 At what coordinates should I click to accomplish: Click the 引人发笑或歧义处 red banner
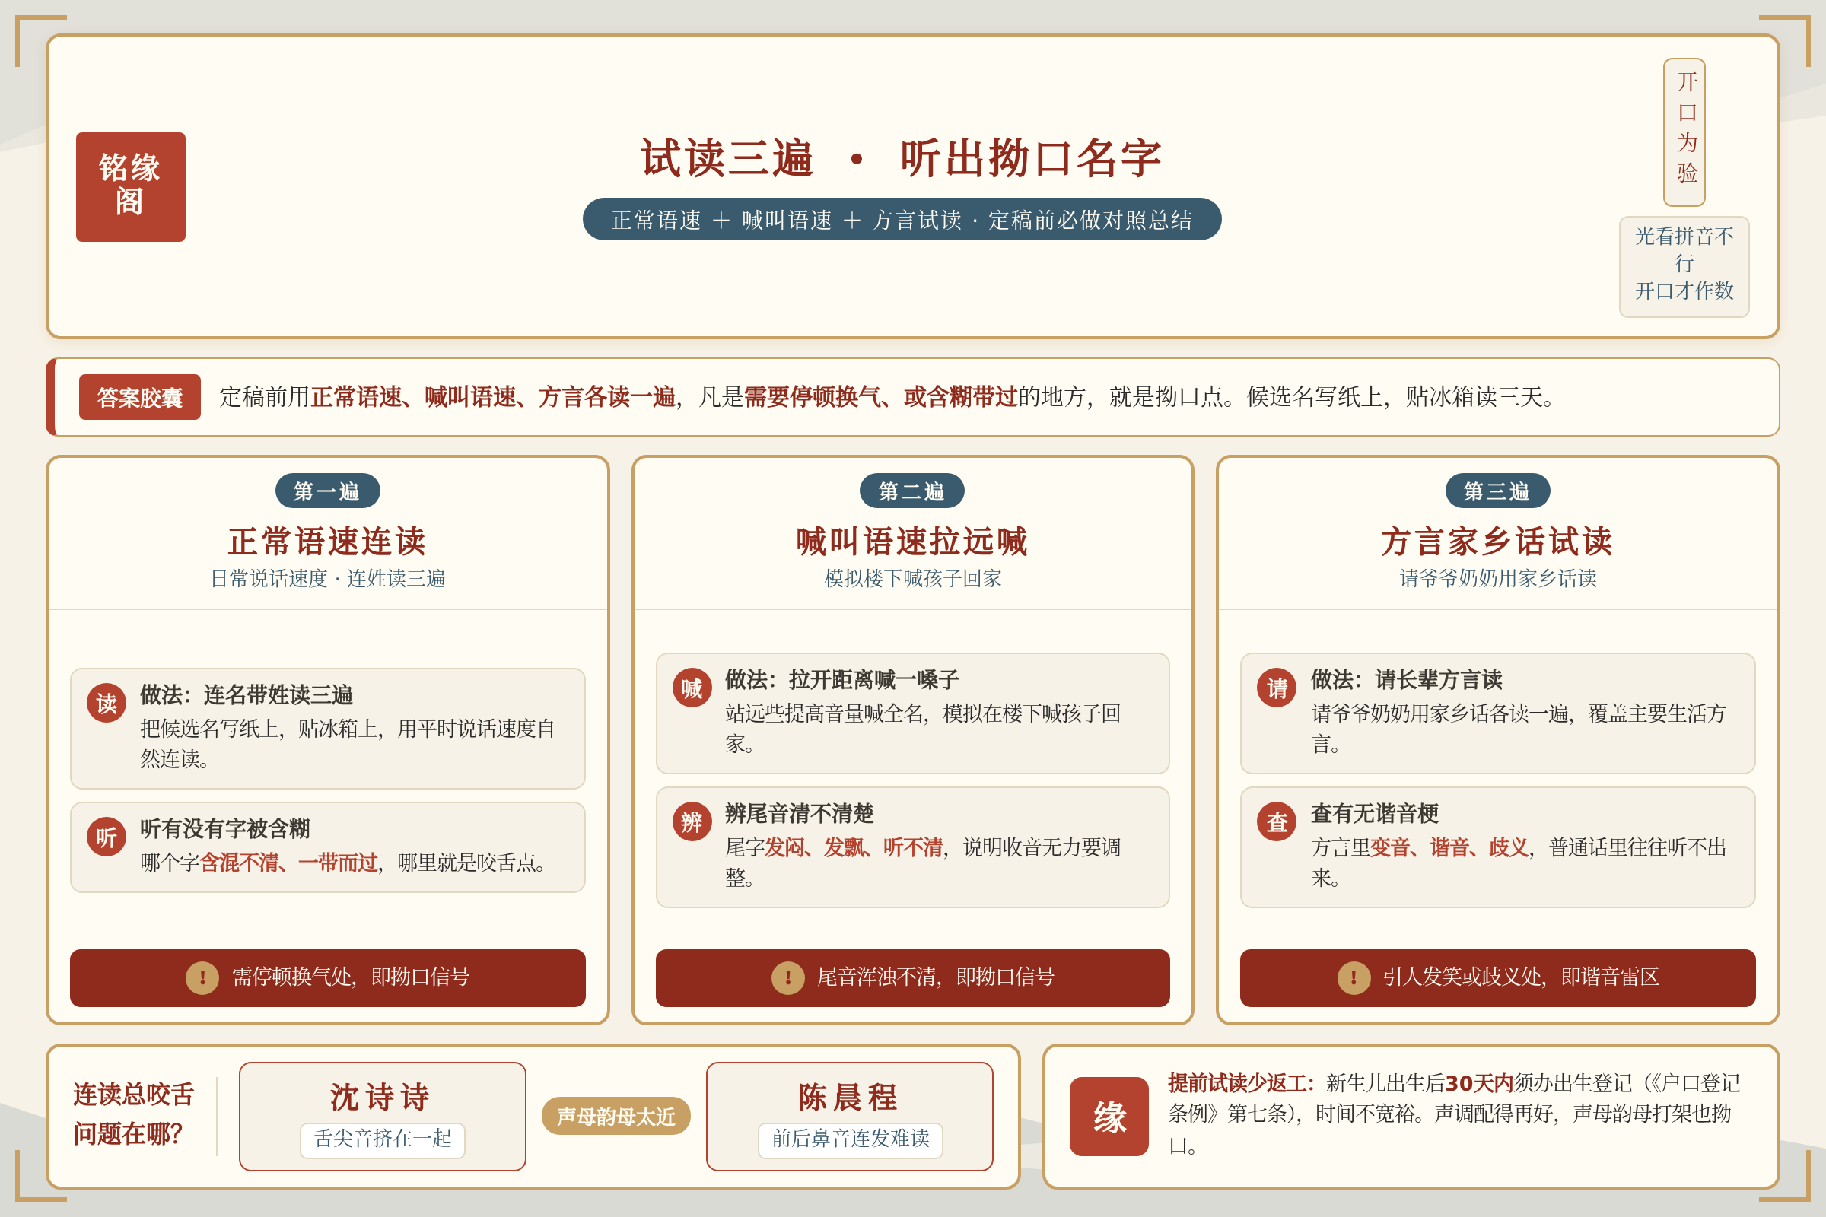tap(1497, 978)
